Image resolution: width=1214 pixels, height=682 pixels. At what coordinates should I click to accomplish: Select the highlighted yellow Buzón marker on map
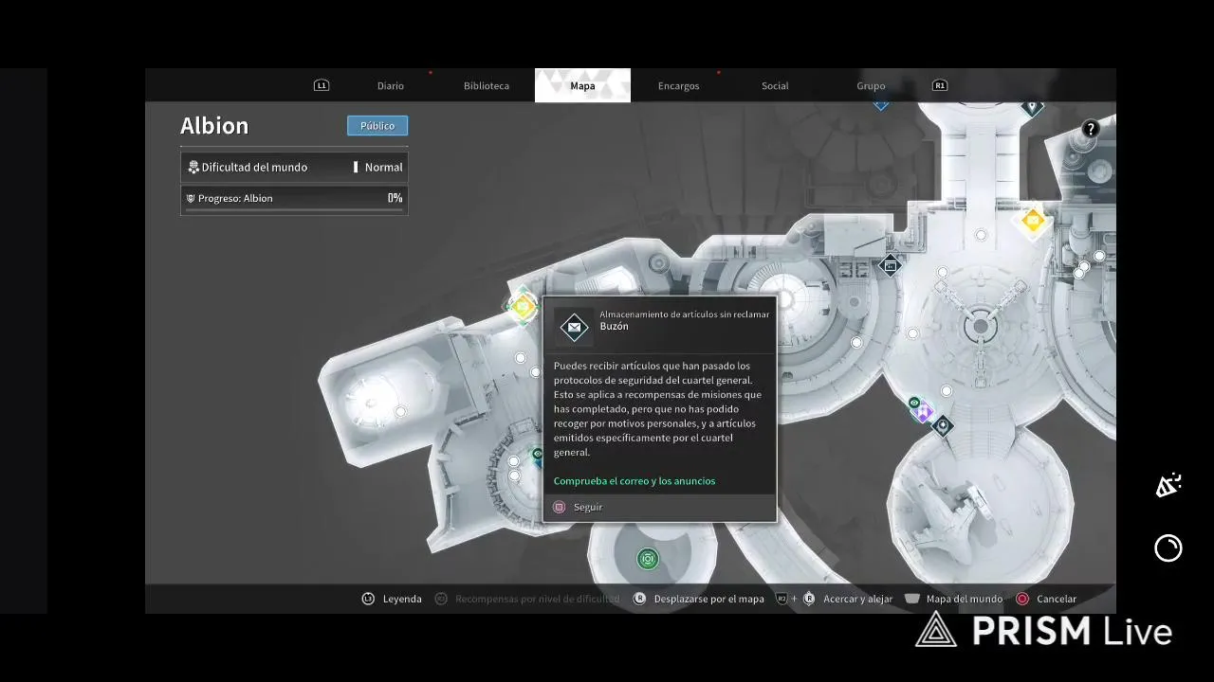(522, 306)
